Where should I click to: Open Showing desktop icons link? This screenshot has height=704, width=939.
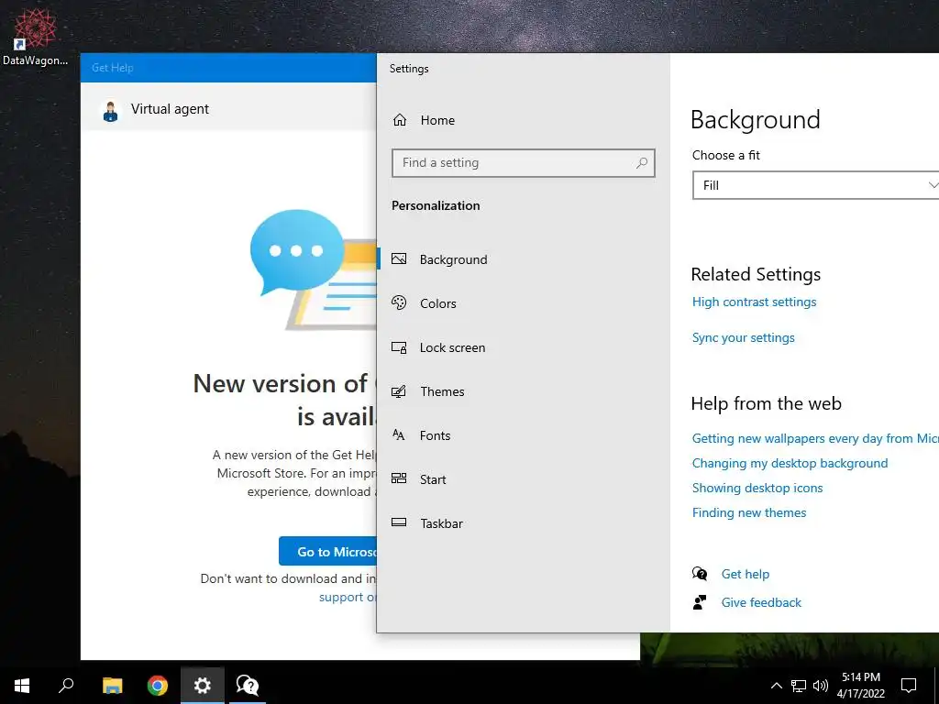point(757,488)
